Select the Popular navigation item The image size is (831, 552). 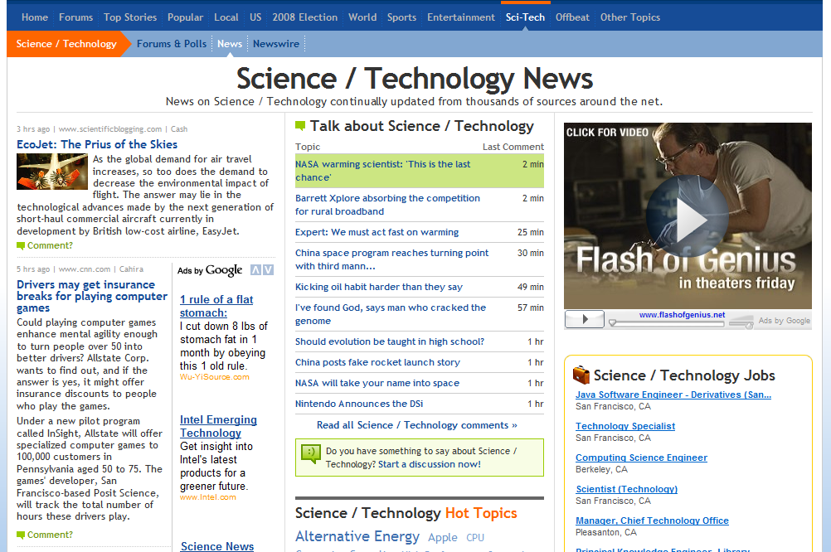[186, 17]
